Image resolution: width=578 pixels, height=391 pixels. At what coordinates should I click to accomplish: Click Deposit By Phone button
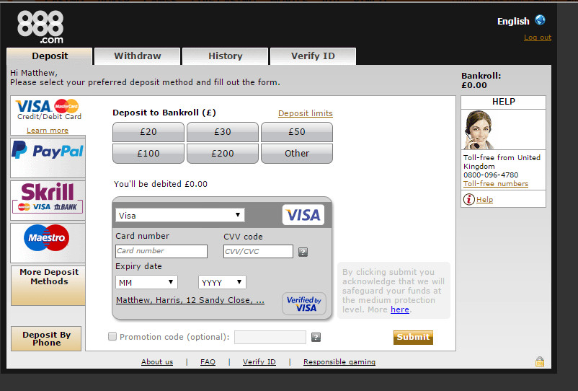46,338
